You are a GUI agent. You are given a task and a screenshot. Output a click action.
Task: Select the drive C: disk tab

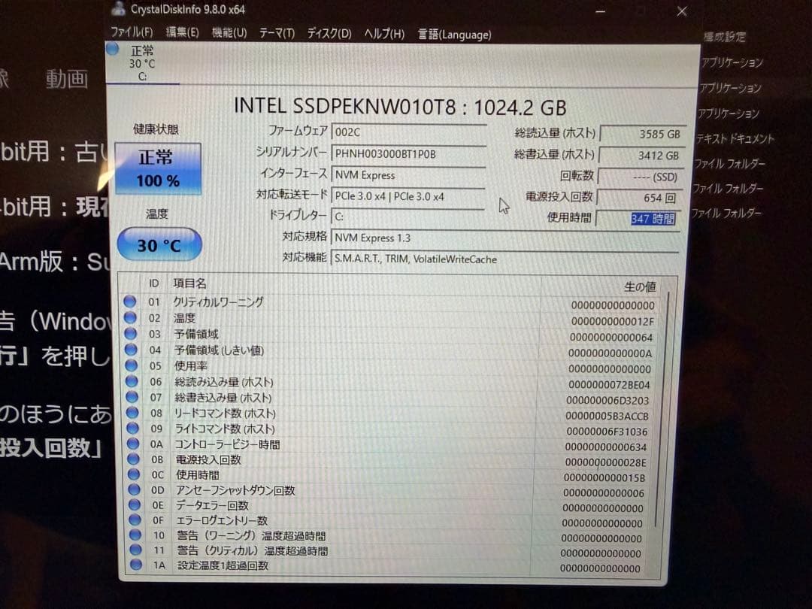pyautogui.click(x=142, y=63)
